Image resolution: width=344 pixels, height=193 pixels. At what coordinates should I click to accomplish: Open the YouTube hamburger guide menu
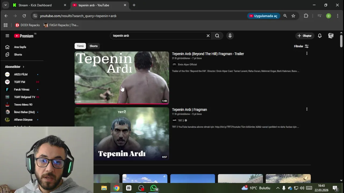pyautogui.click(x=7, y=36)
